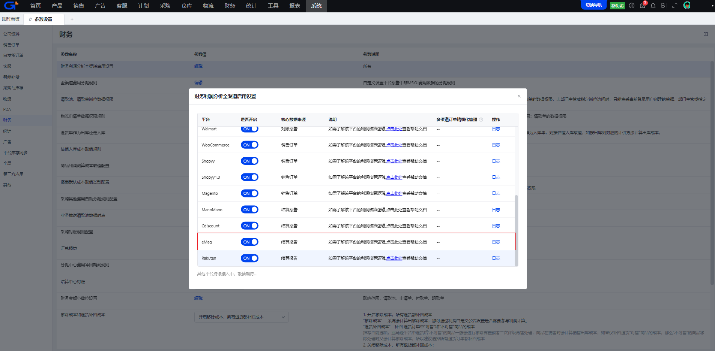Click 点击此处 help link in Rakuten row
The image size is (715, 351).
(x=394, y=258)
